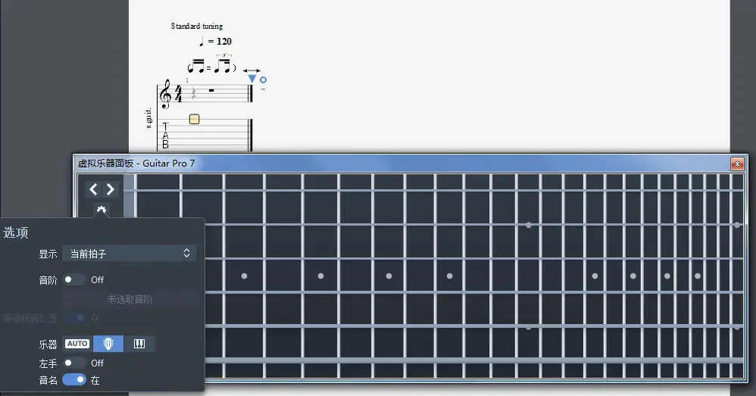This screenshot has height=396, width=756.
Task: Click the disabled 未选取音阶 scale selector
Action: (130, 299)
